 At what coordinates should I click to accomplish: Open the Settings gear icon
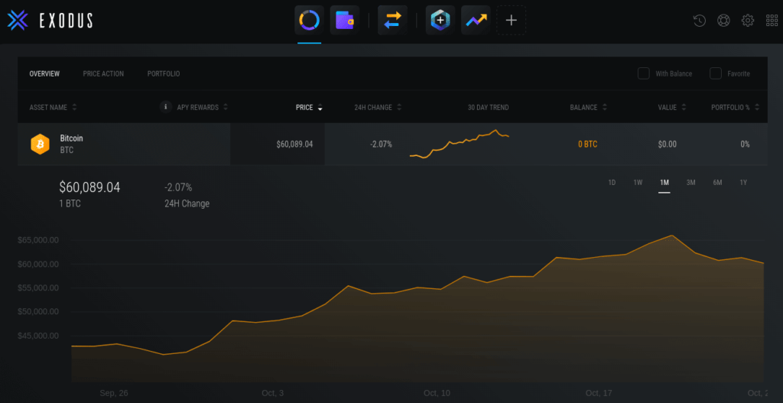click(x=748, y=21)
